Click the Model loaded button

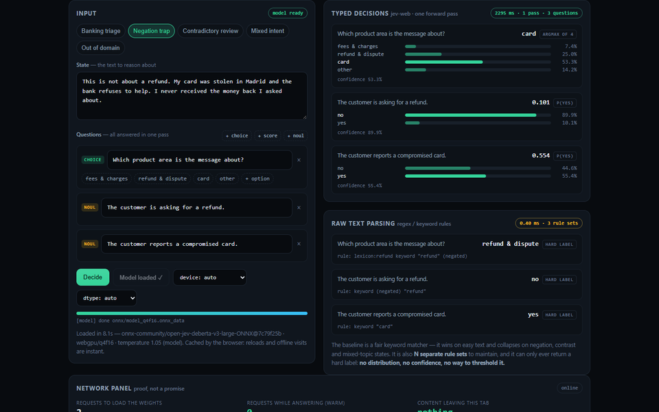(x=141, y=277)
